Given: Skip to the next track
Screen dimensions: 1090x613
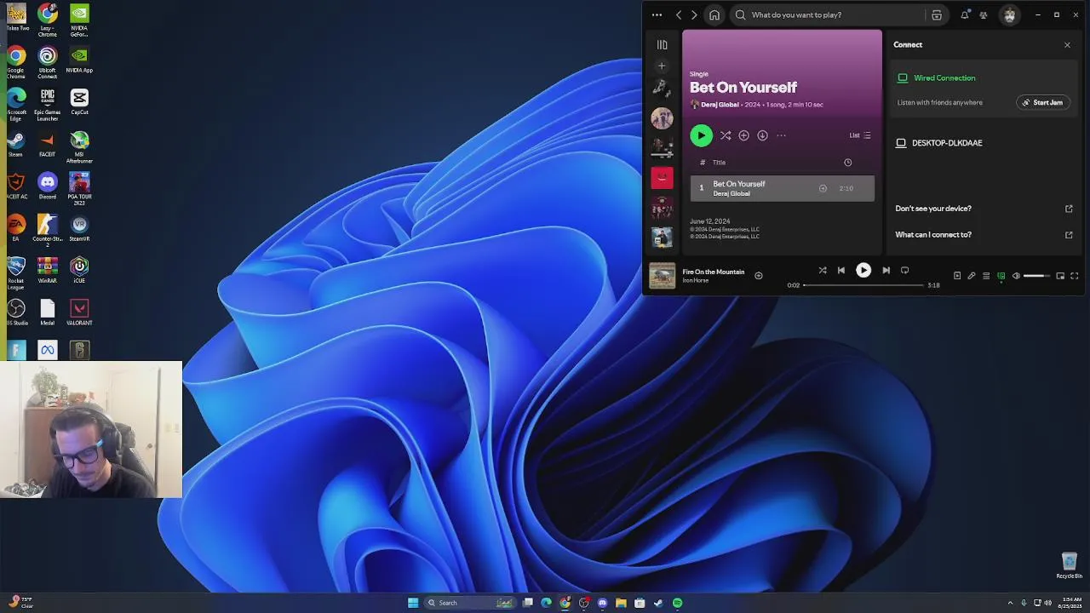Looking at the screenshot, I should click(886, 270).
